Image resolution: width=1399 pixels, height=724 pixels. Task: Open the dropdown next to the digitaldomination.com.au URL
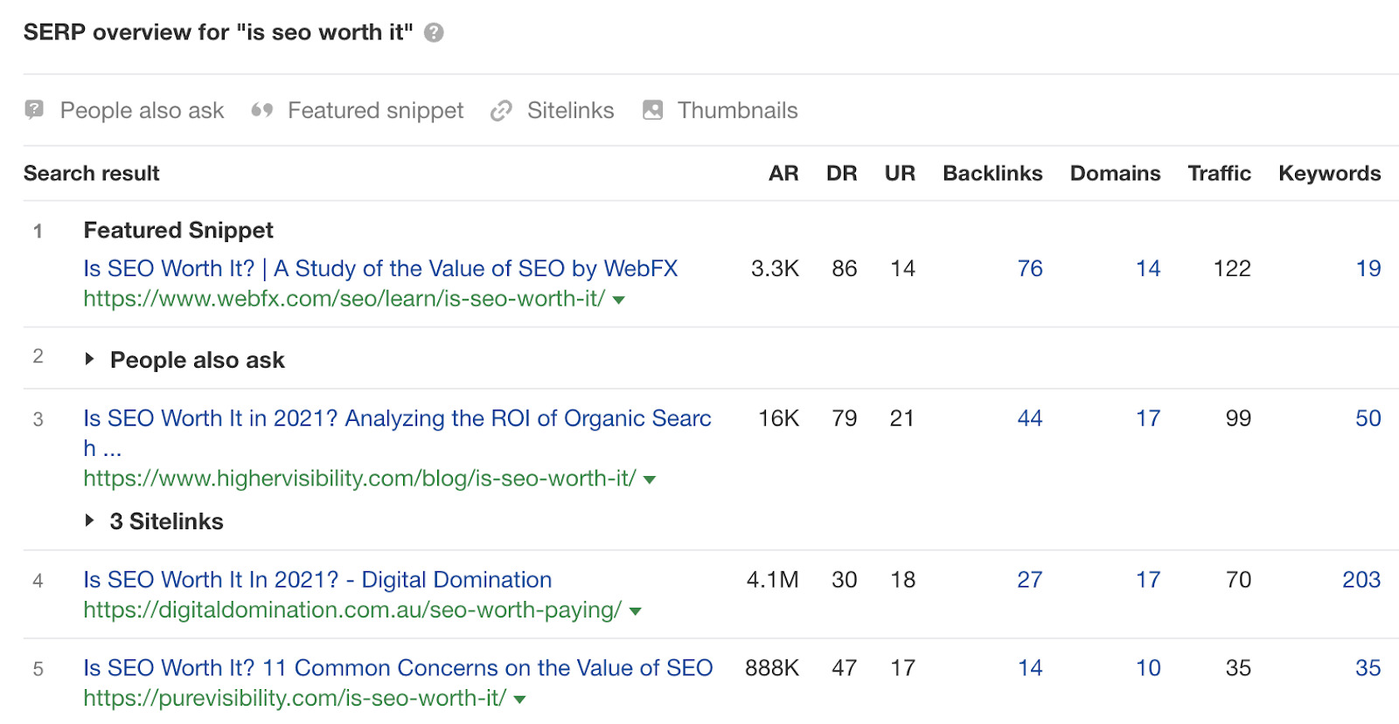[635, 610]
